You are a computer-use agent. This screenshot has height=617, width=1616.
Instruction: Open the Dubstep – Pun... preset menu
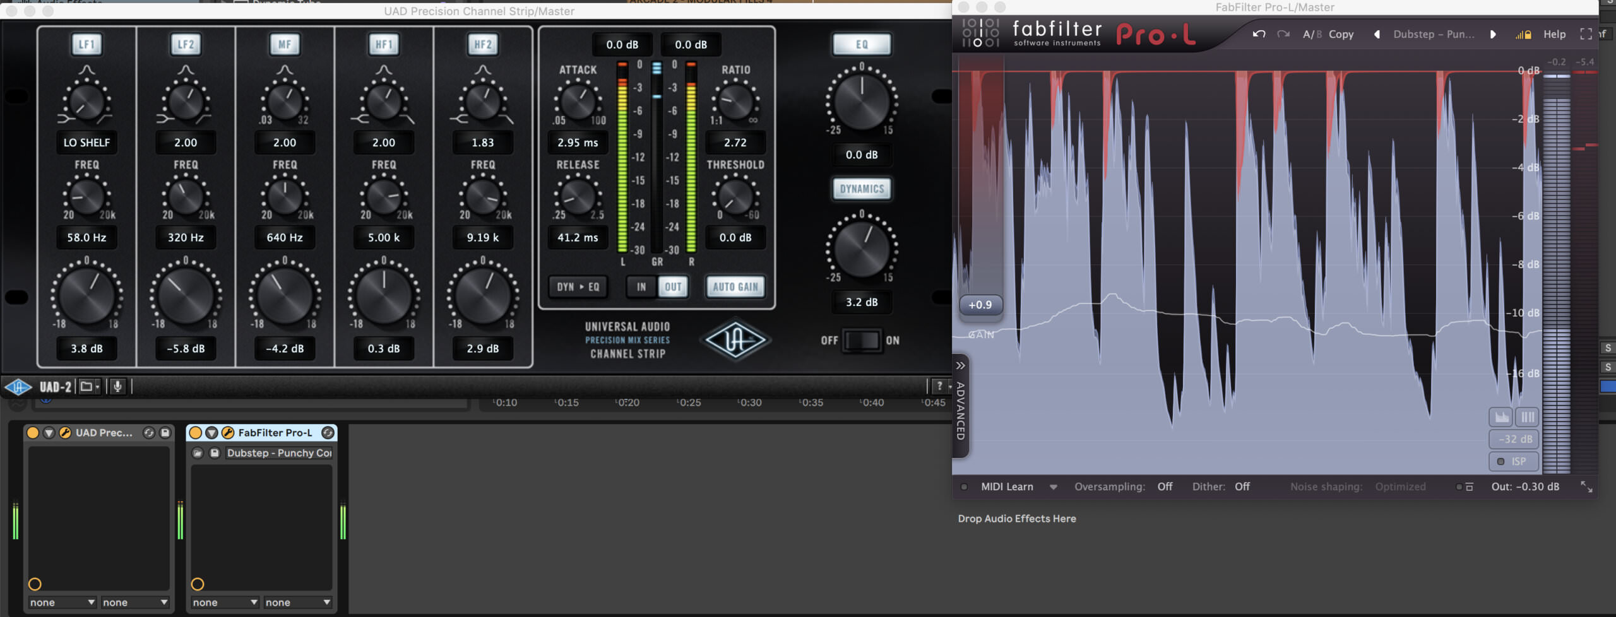[1434, 34]
